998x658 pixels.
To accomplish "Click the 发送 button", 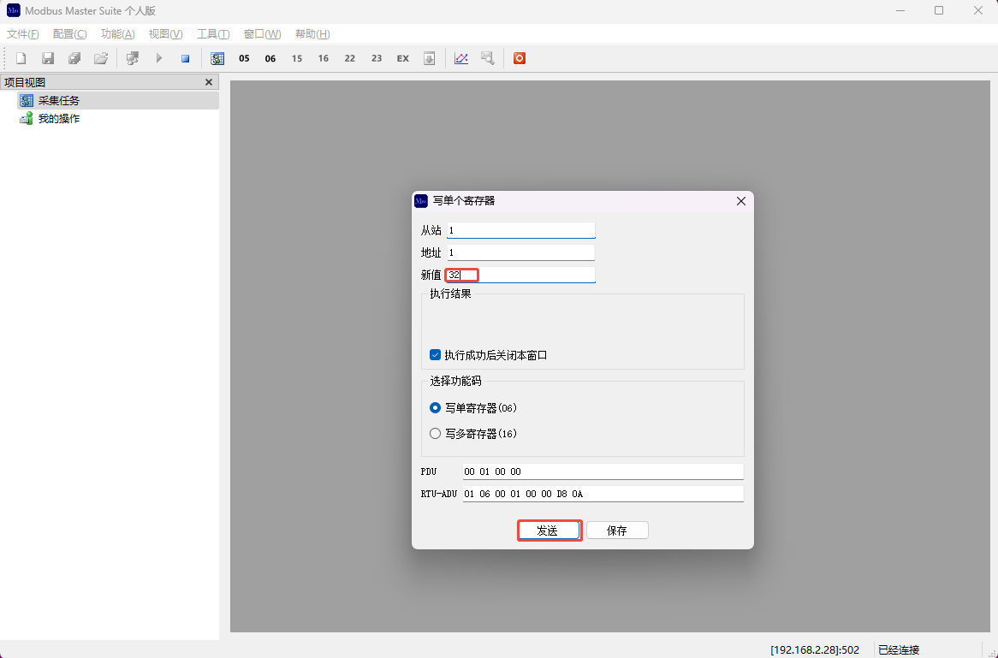I will [x=549, y=531].
